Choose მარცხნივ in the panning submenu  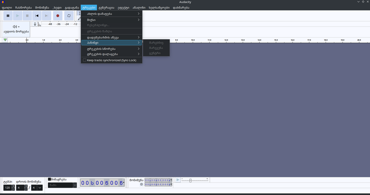pos(156,43)
